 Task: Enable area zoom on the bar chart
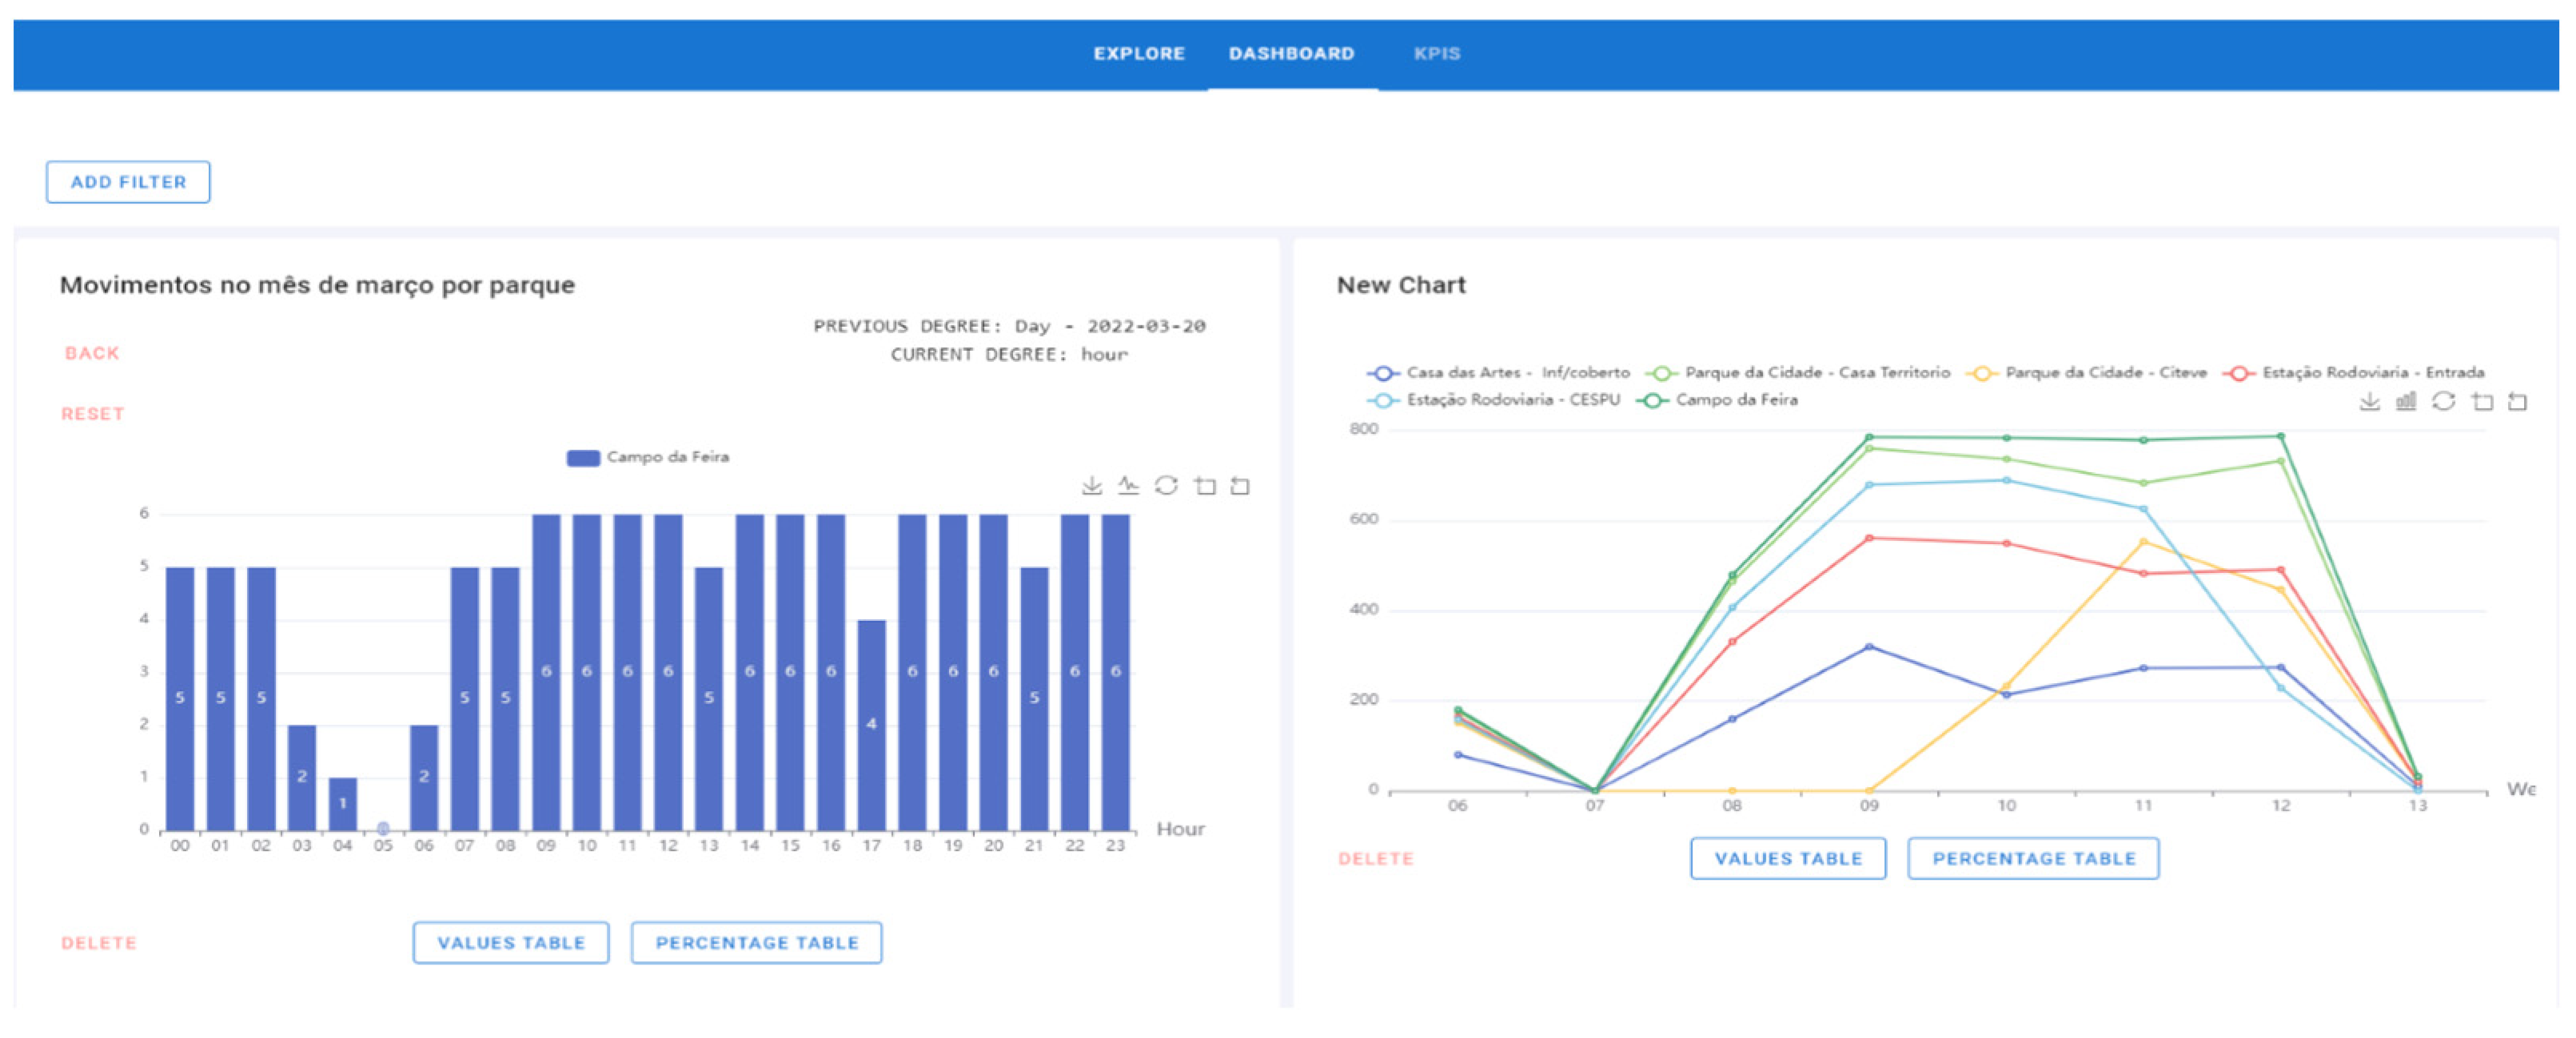coord(1205,486)
